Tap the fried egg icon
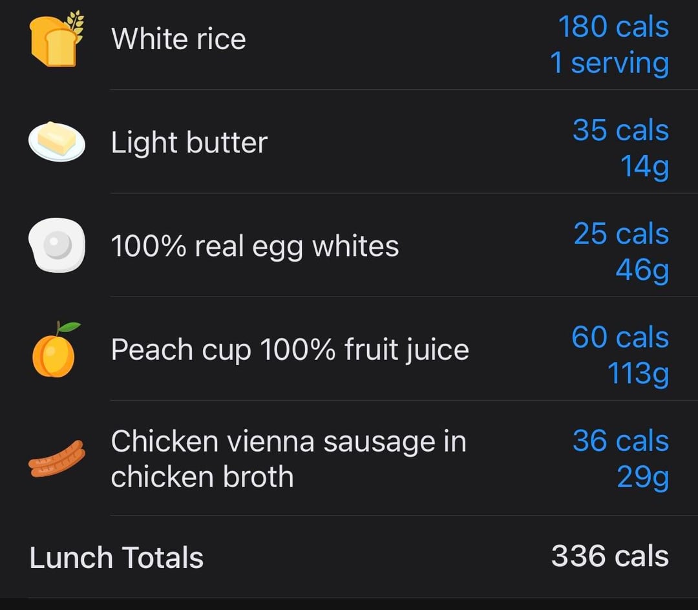Screen dimensions: 698x610 tap(56, 246)
